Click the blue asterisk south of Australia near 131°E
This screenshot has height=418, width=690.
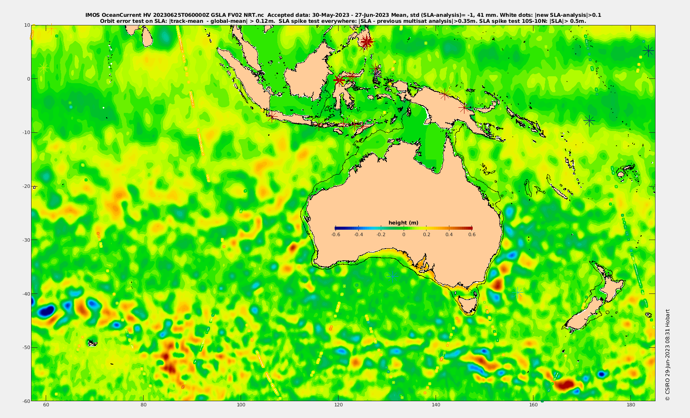[x=392, y=276]
